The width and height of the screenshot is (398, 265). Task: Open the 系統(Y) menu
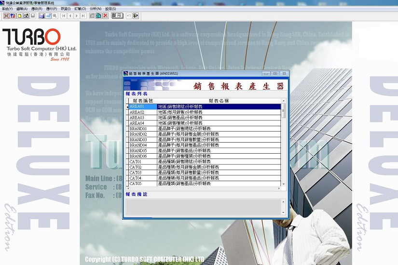point(8,9)
